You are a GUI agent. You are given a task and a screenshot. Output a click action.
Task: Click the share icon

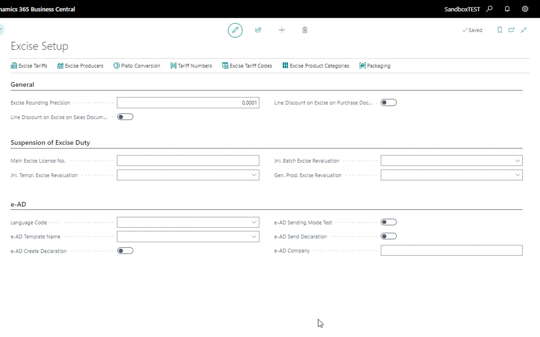coord(258,30)
